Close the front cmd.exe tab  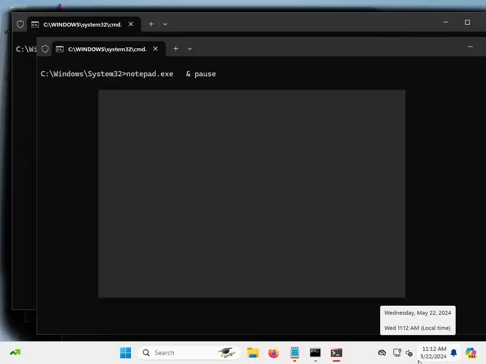click(156, 49)
